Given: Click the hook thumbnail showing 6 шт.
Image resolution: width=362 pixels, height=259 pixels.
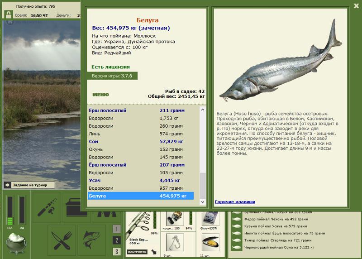Looking at the screenshot, I should tap(175, 243).
